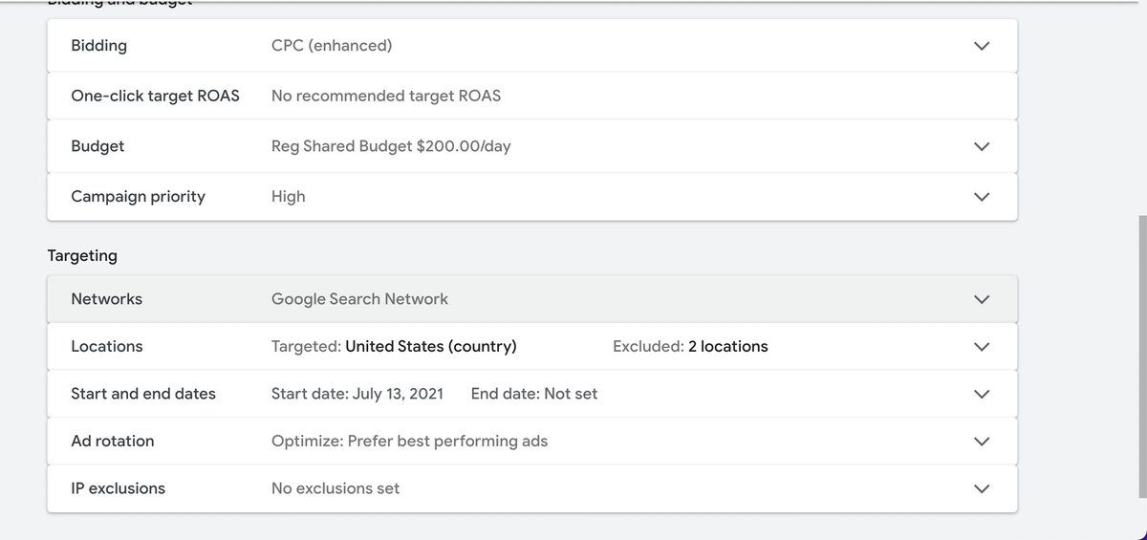Click End date: Not set
The image size is (1147, 540).
point(534,394)
